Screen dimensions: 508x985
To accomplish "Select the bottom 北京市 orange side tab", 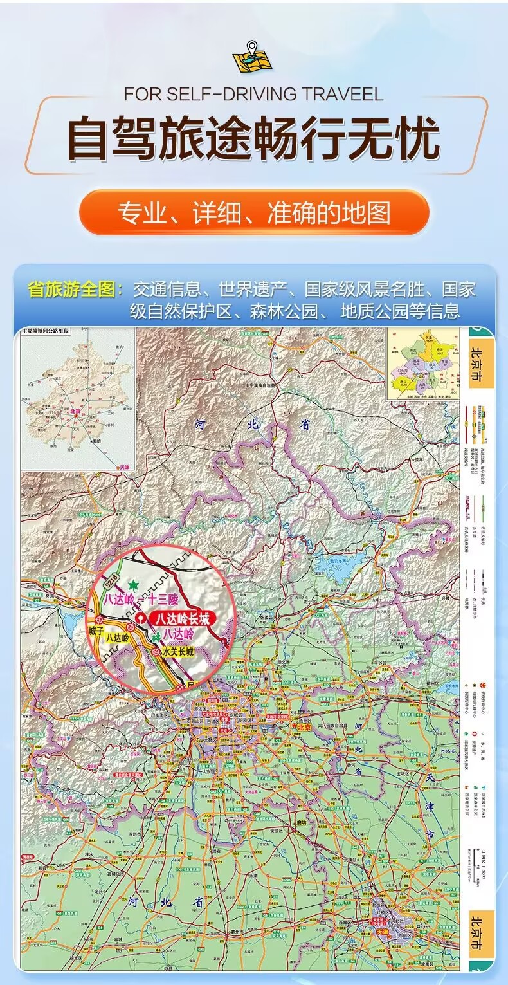I will [x=482, y=934].
